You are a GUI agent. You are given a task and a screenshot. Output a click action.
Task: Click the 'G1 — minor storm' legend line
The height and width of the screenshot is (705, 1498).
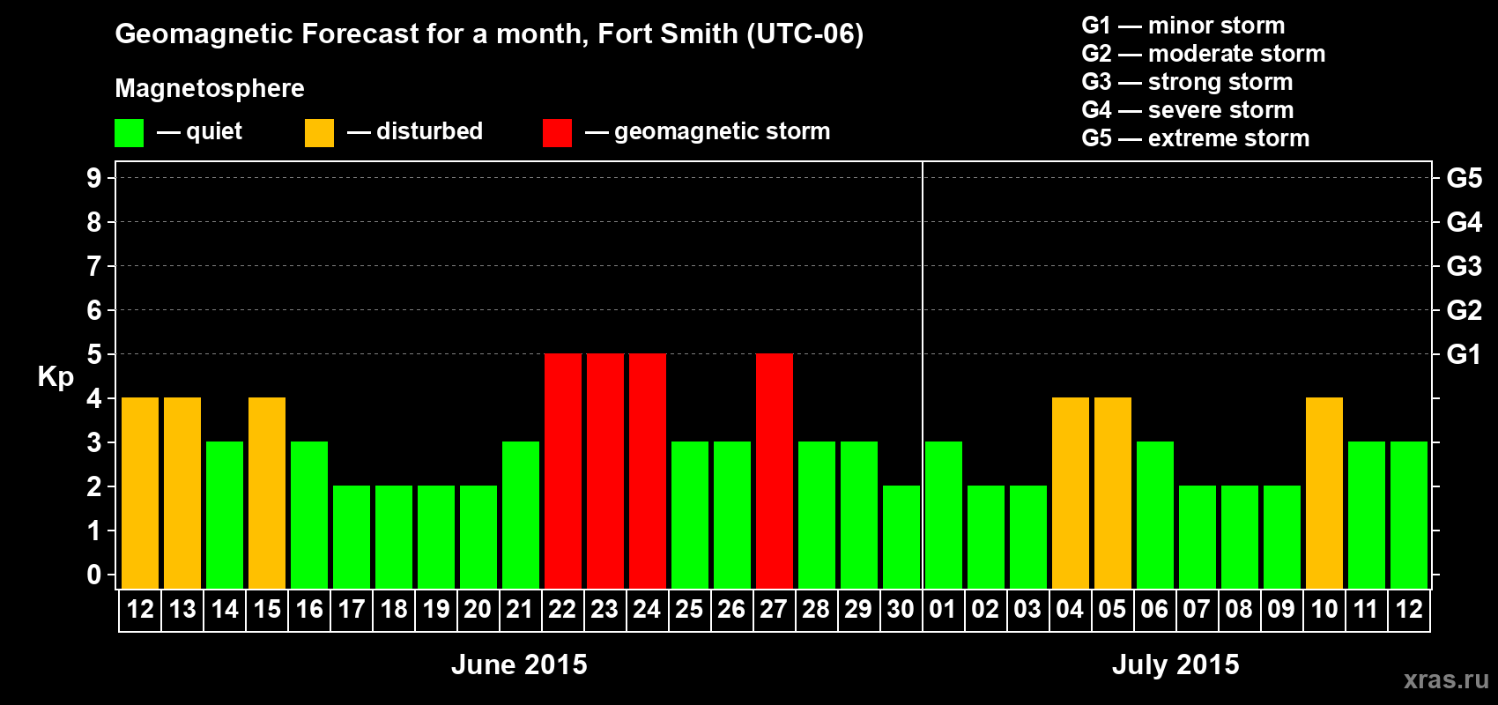tap(1183, 26)
